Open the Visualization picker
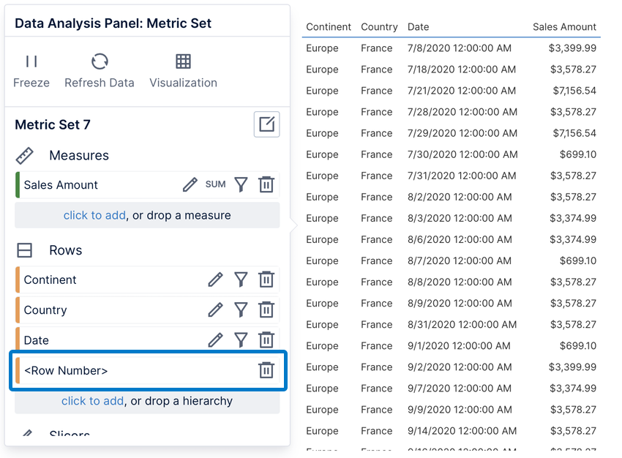622x458 pixels. coord(183,62)
